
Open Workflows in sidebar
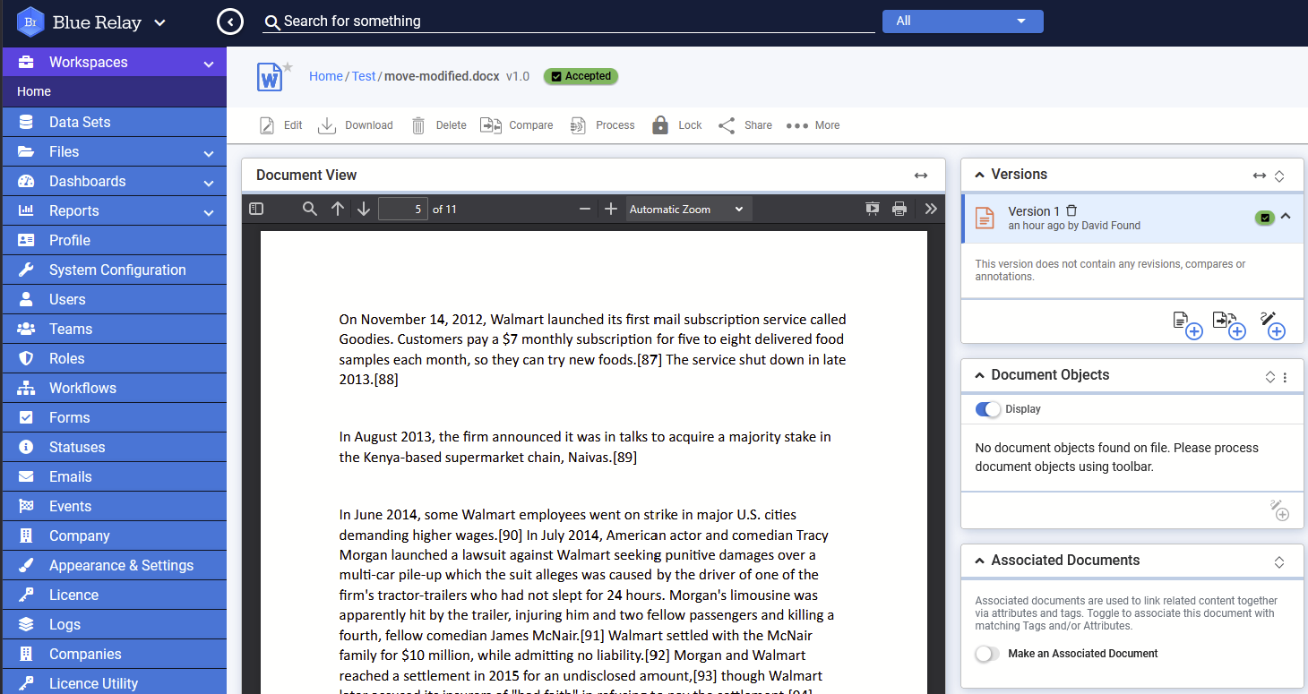(x=115, y=388)
